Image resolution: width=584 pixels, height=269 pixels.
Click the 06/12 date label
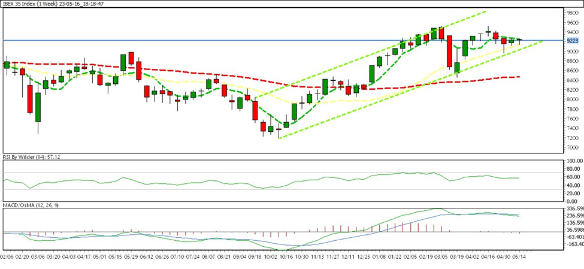coord(146,257)
